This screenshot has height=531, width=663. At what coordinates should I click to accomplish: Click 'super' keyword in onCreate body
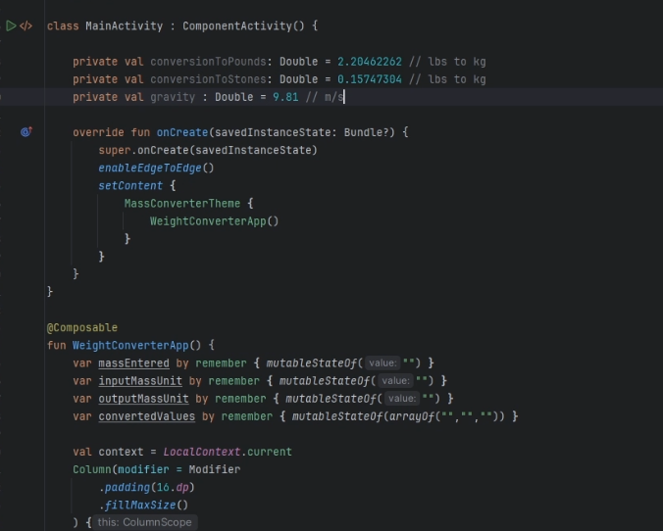tap(114, 151)
